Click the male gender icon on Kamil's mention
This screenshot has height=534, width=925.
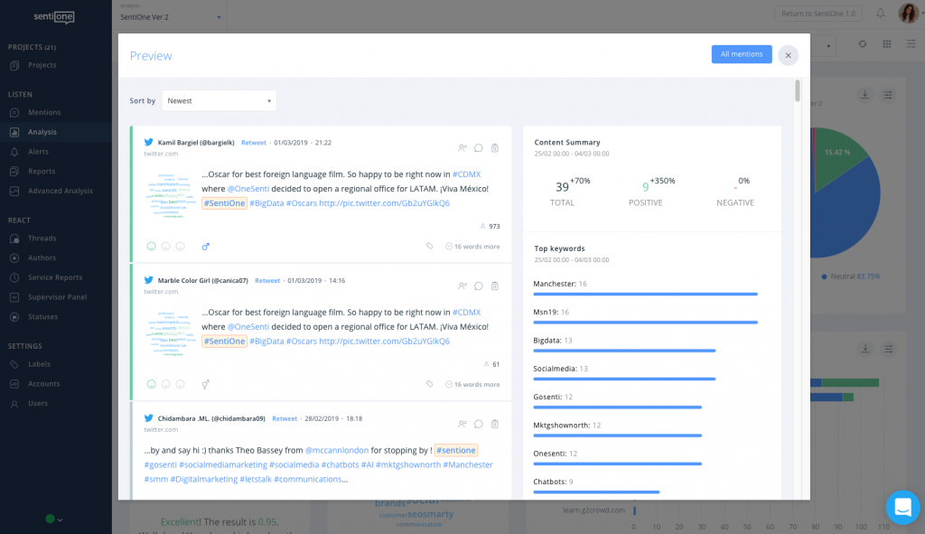(205, 246)
